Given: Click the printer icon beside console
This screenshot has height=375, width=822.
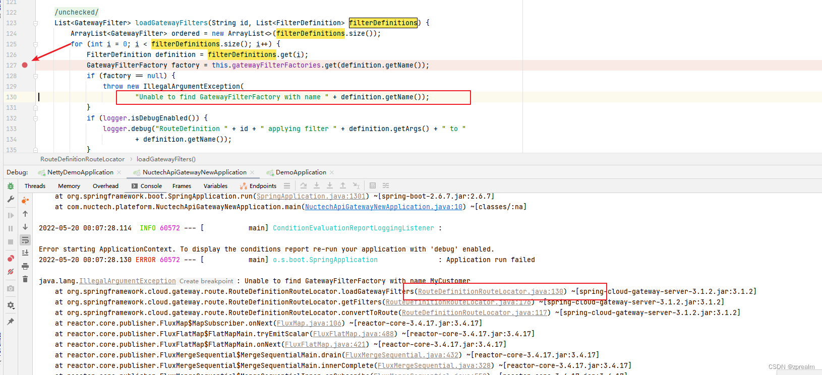Looking at the screenshot, I should 25,266.
